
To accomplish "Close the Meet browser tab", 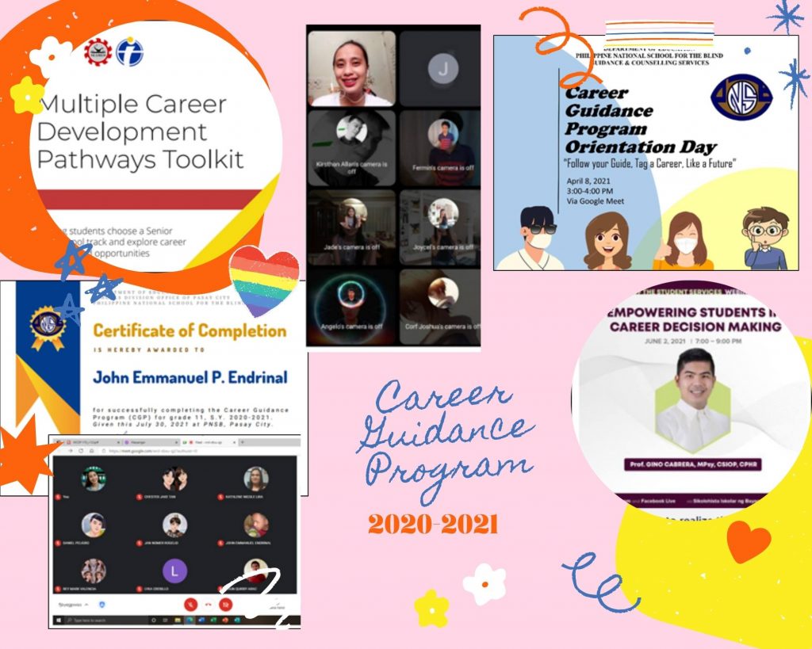I will coord(234,442).
